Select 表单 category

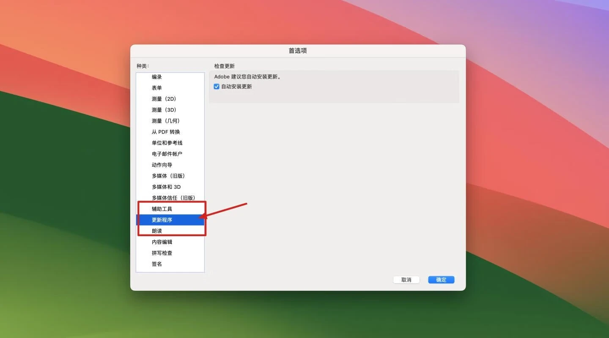157,88
